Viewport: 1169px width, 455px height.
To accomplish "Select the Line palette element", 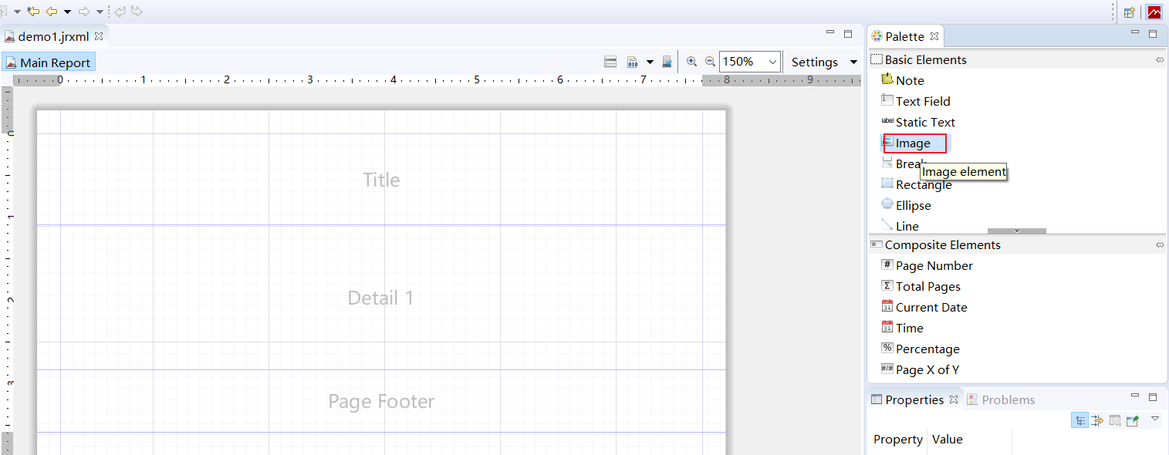I will [900, 226].
